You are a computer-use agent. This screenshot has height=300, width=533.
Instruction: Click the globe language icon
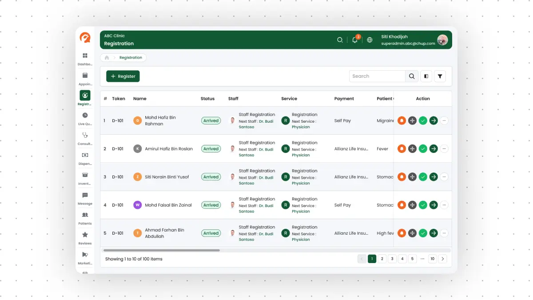pyautogui.click(x=370, y=40)
